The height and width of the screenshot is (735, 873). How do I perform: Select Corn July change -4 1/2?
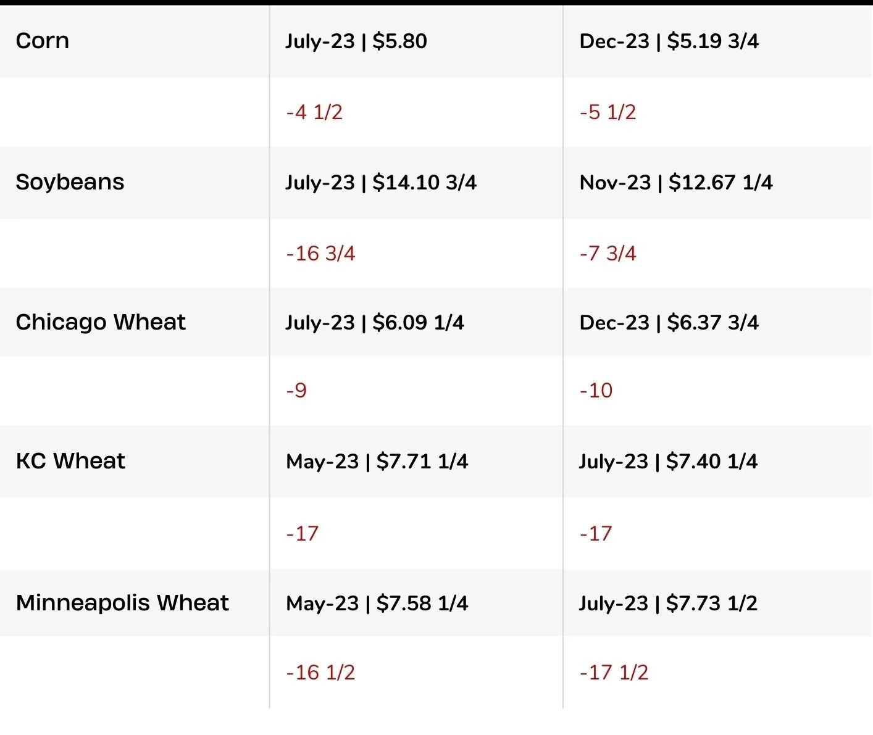pyautogui.click(x=314, y=112)
